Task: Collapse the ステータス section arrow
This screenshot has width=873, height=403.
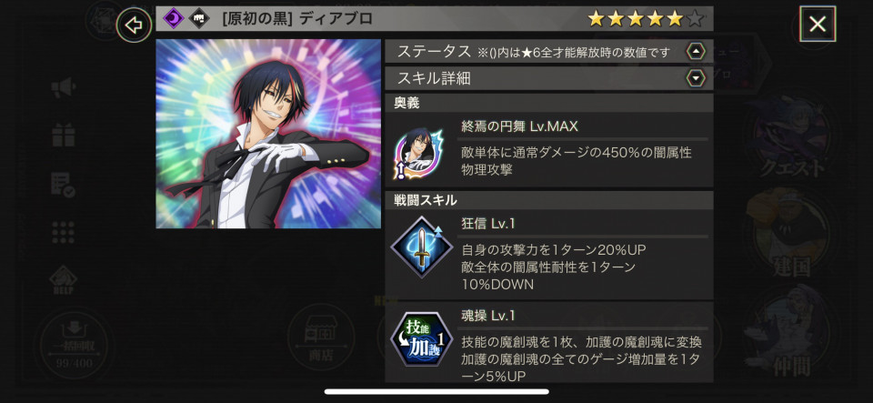Action: coord(696,52)
